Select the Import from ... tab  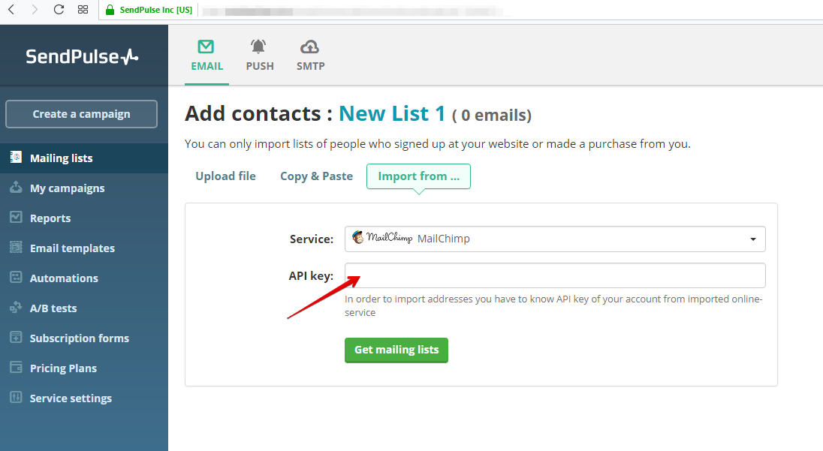pos(418,176)
